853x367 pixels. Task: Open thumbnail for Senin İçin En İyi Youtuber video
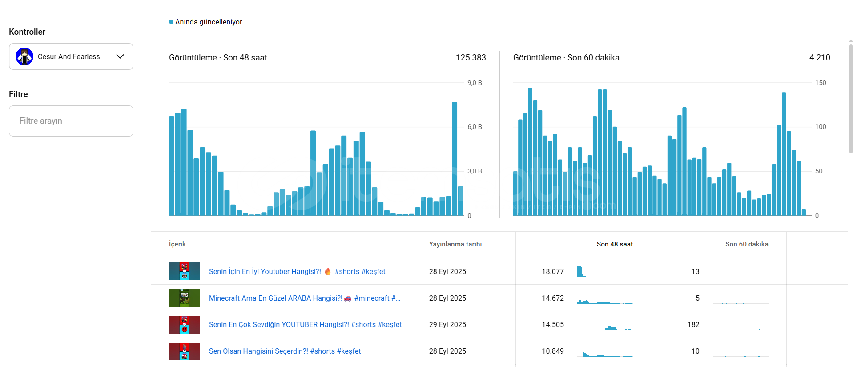click(x=185, y=271)
